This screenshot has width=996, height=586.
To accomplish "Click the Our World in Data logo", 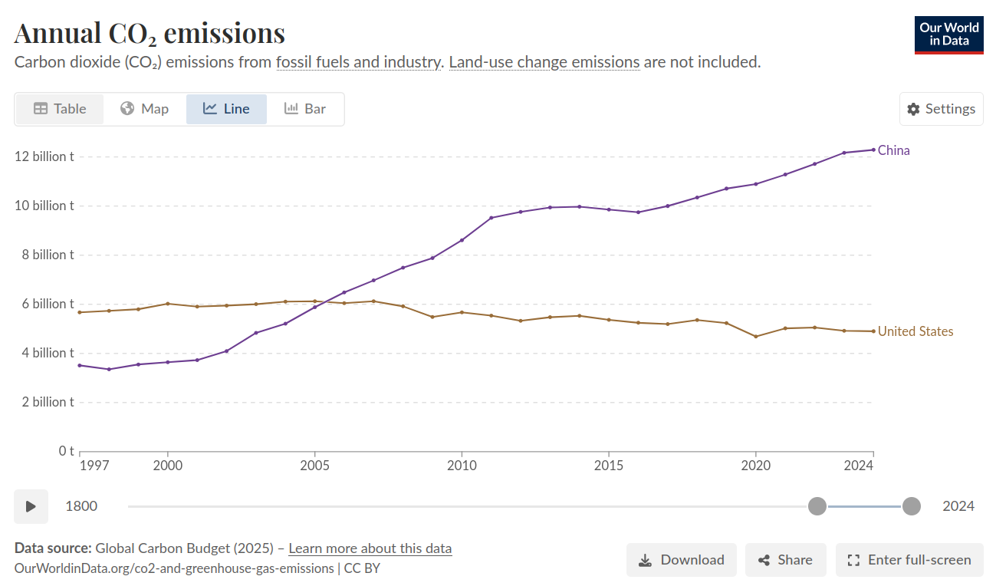I will tap(950, 35).
